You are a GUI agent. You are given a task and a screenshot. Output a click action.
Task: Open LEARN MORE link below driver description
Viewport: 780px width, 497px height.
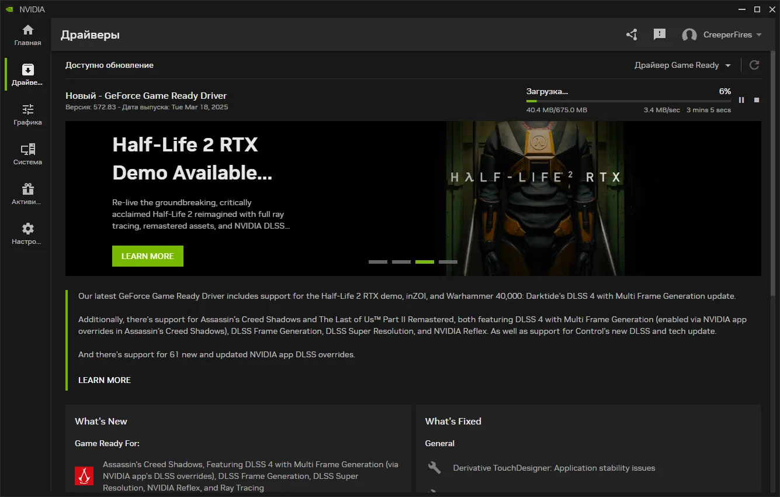[105, 380]
